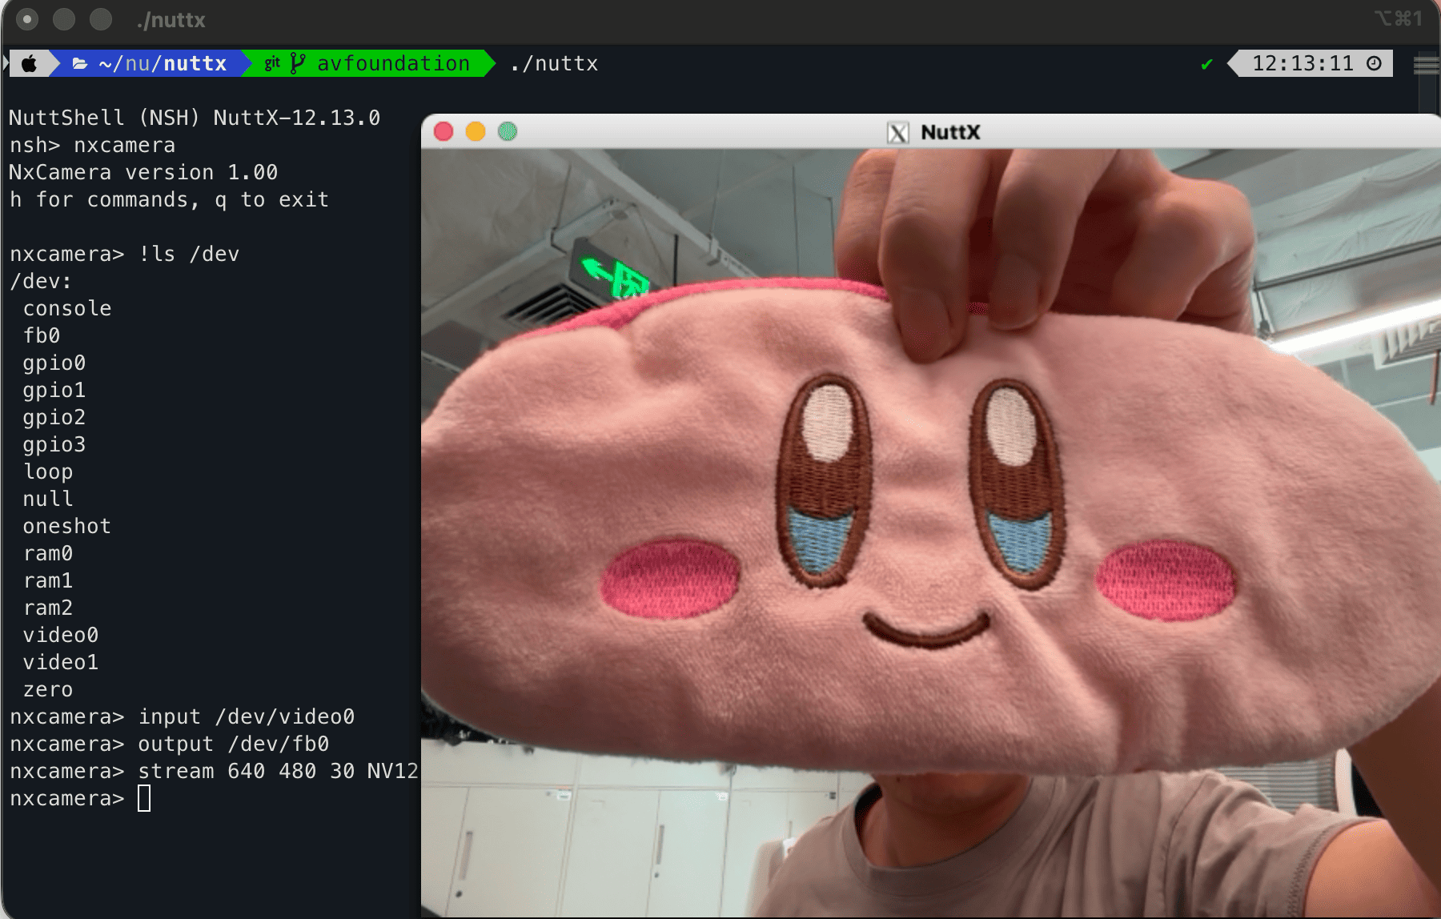Click the line 'NuttShell (NSH) NuttX-12.13.0'

tap(195, 118)
